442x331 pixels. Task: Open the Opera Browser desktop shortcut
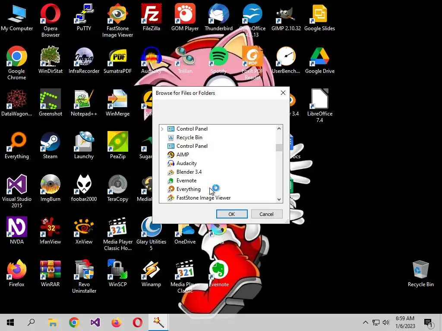click(x=50, y=20)
